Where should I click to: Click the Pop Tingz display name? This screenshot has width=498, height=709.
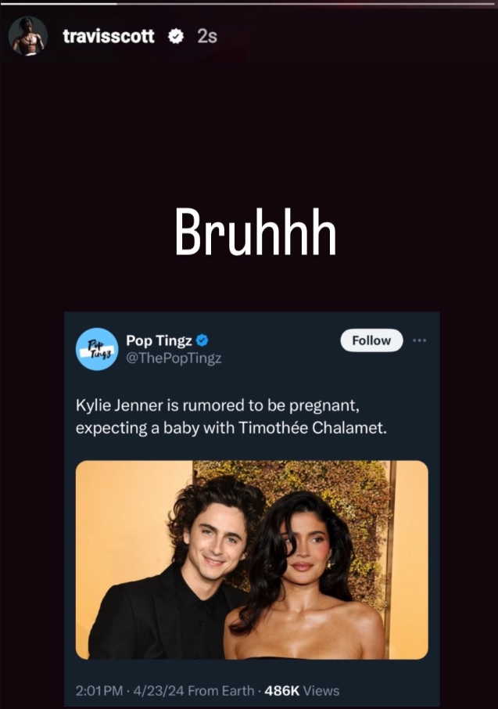(159, 340)
